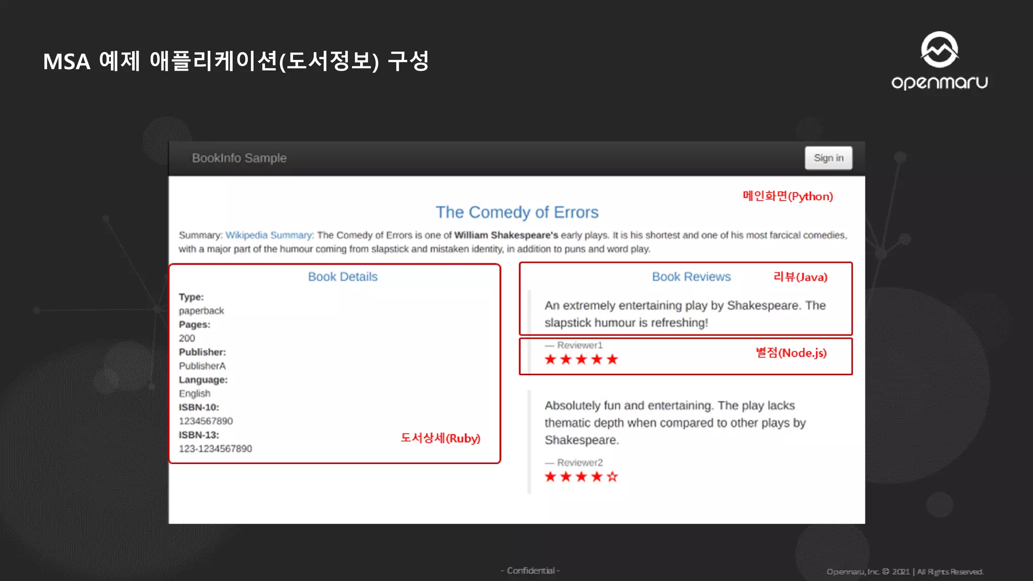This screenshot has height=581, width=1033.
Task: Click the Openmaru copyright footer text
Action: point(905,571)
